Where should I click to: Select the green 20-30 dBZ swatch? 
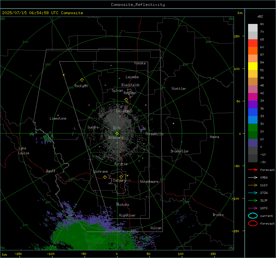click(253, 128)
